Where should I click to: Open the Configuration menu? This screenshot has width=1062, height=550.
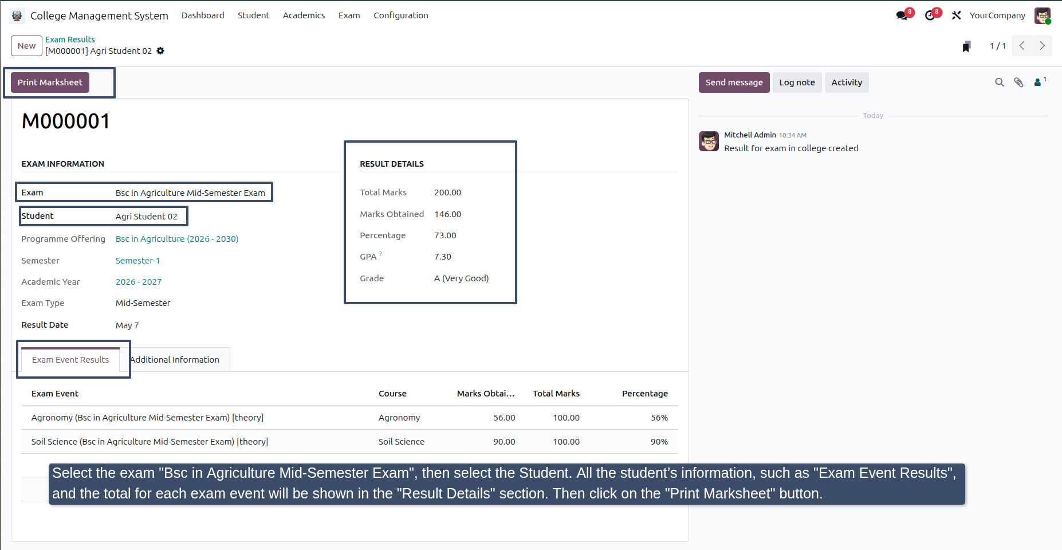[x=401, y=15]
